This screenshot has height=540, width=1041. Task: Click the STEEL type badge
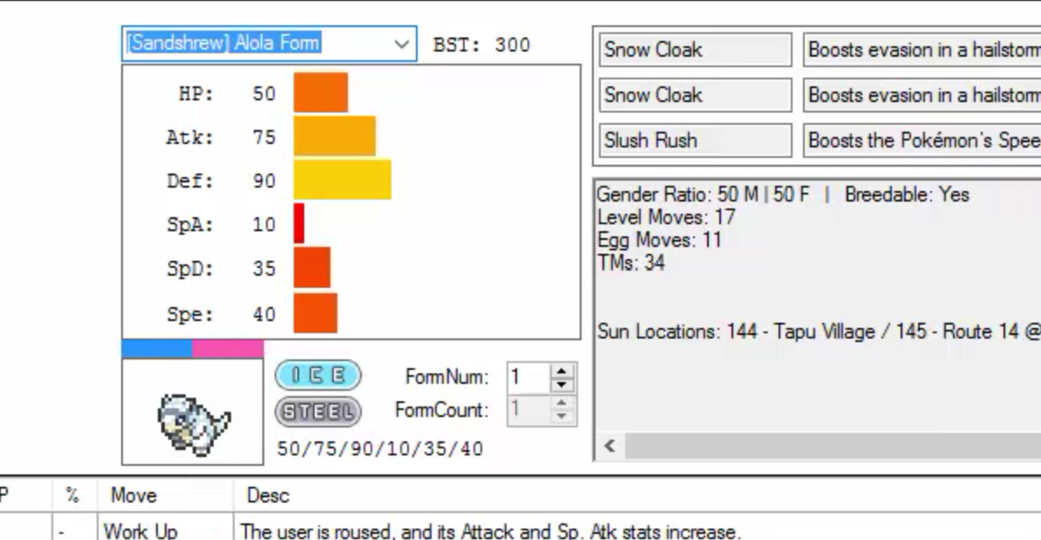tap(319, 412)
